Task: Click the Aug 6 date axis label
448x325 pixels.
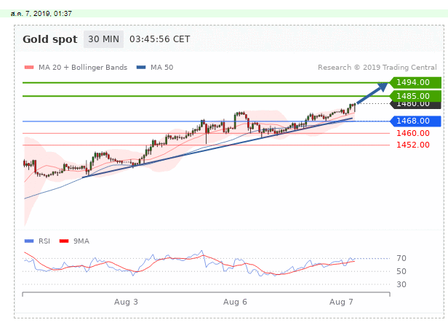Action: [x=235, y=302]
